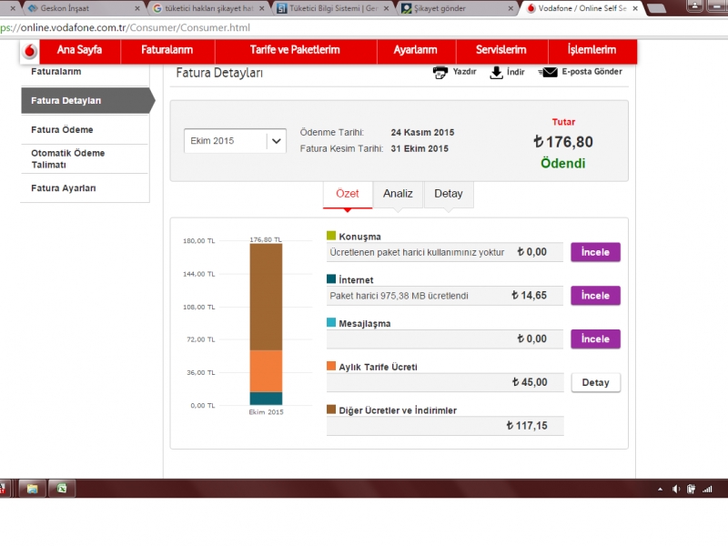Click the network signal tray icon
Viewport: 728px width, 546px height.
(707, 489)
